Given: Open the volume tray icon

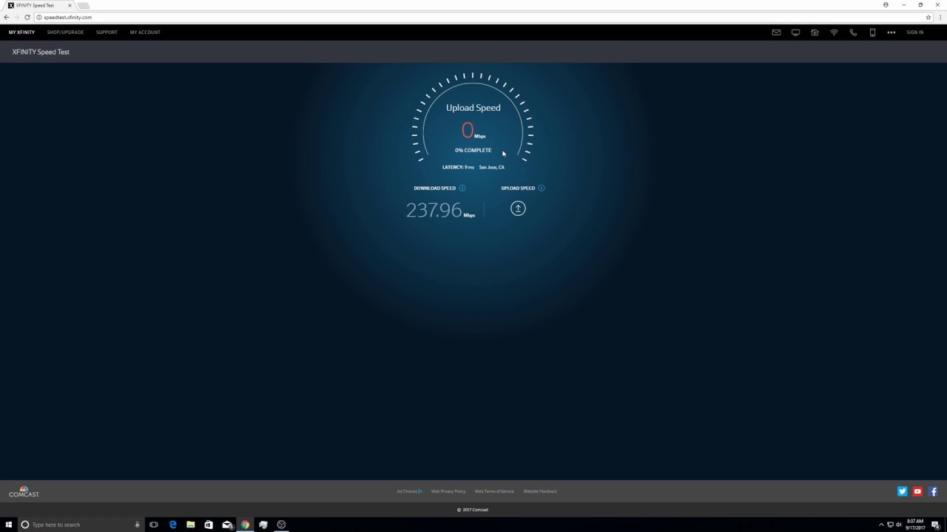Looking at the screenshot, I should [898, 525].
